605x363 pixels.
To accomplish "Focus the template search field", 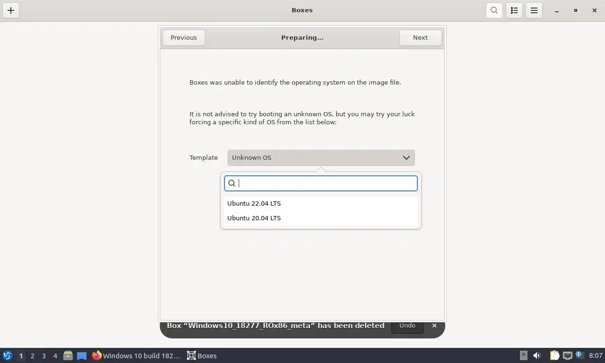I will 321,183.
